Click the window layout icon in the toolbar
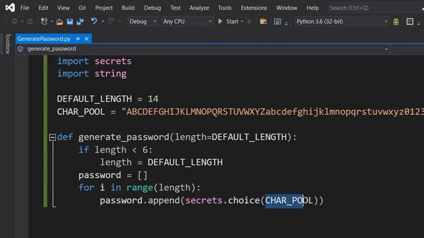The image size is (424, 238). 409,21
